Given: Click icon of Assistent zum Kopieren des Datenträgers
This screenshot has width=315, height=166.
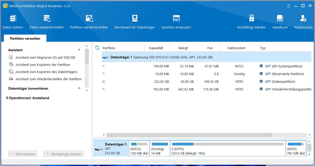Looking at the screenshot, I should point(11,72).
